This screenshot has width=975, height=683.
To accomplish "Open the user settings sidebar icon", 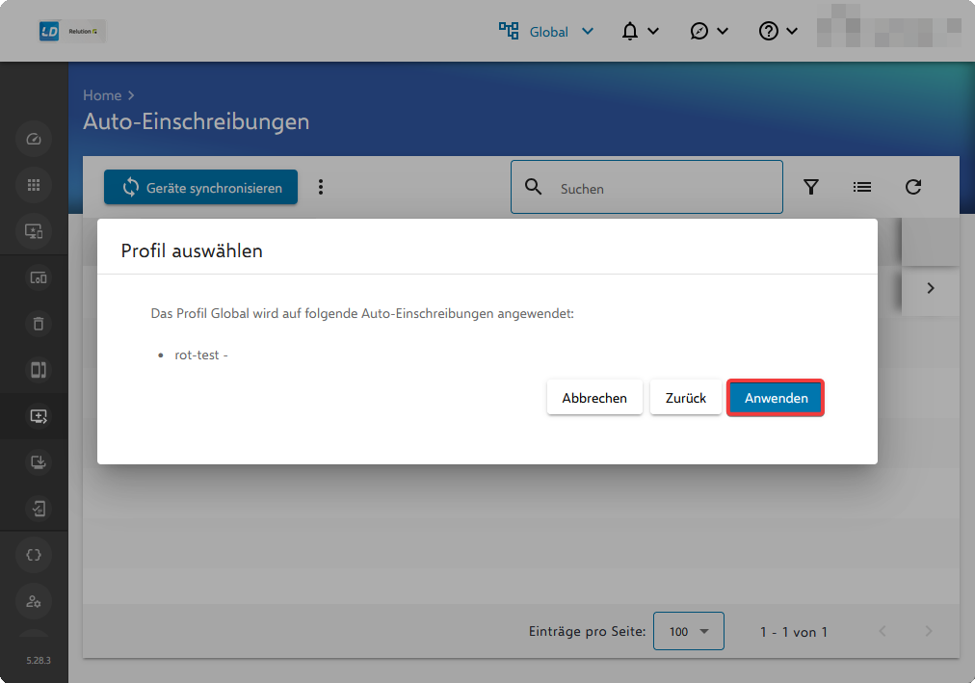I will [34, 601].
